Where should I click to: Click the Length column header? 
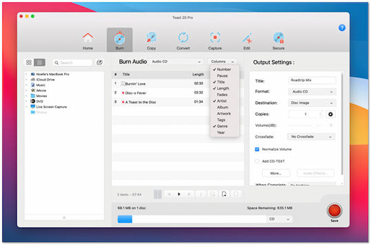coord(198,75)
